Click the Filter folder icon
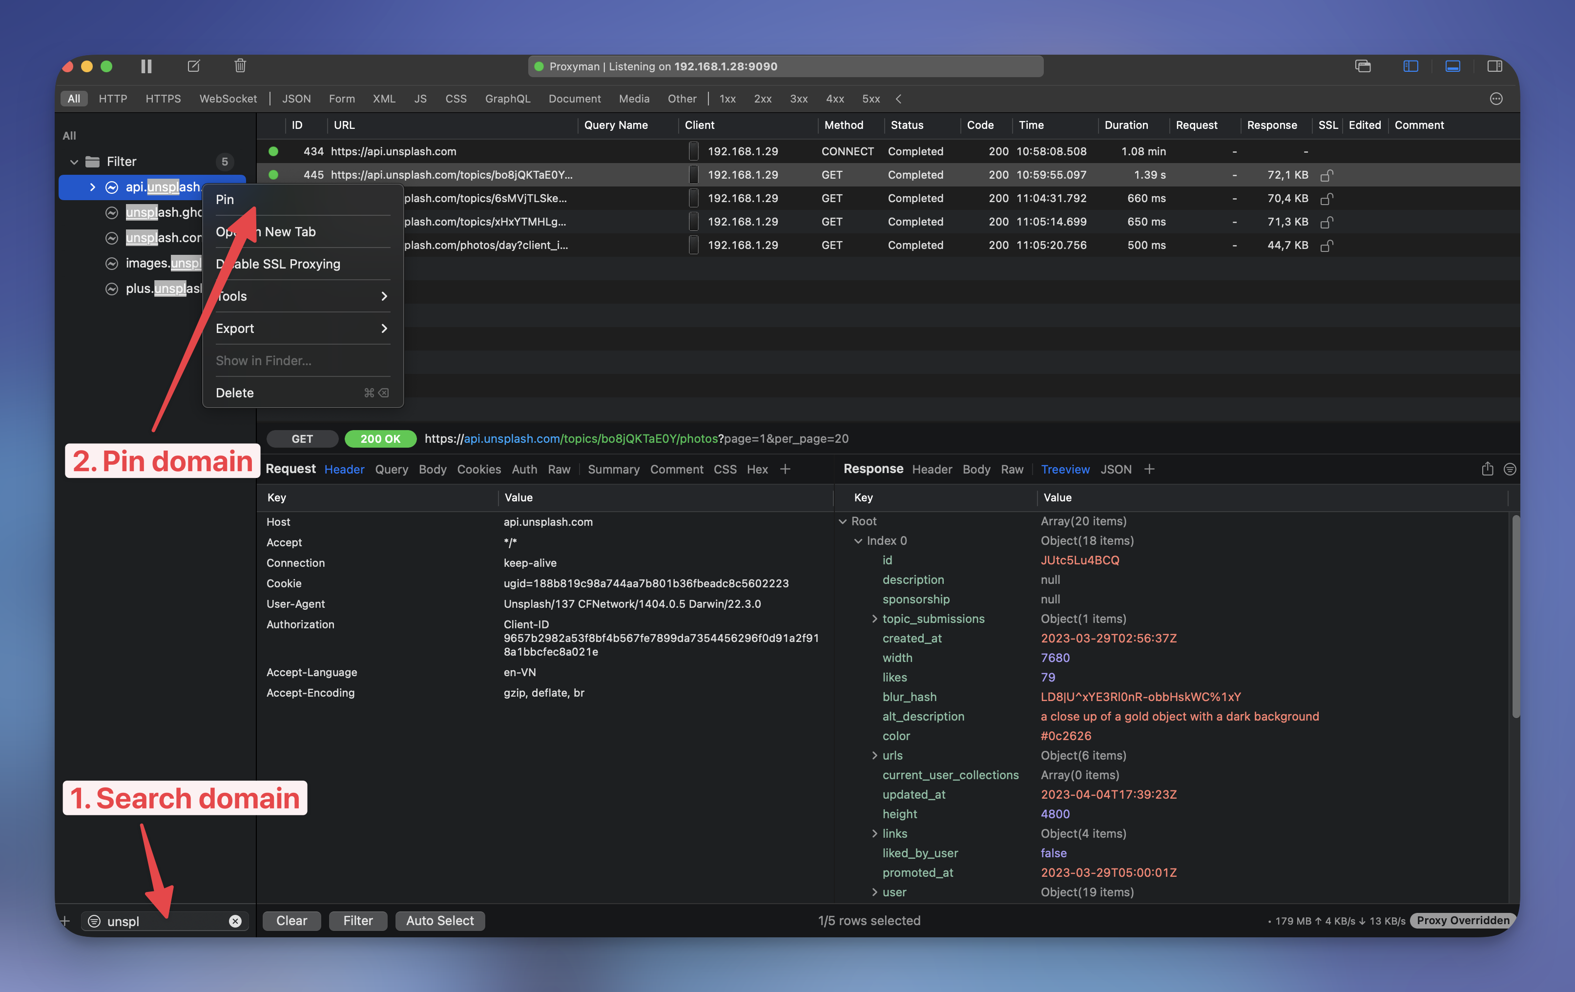This screenshot has width=1575, height=992. [x=93, y=162]
